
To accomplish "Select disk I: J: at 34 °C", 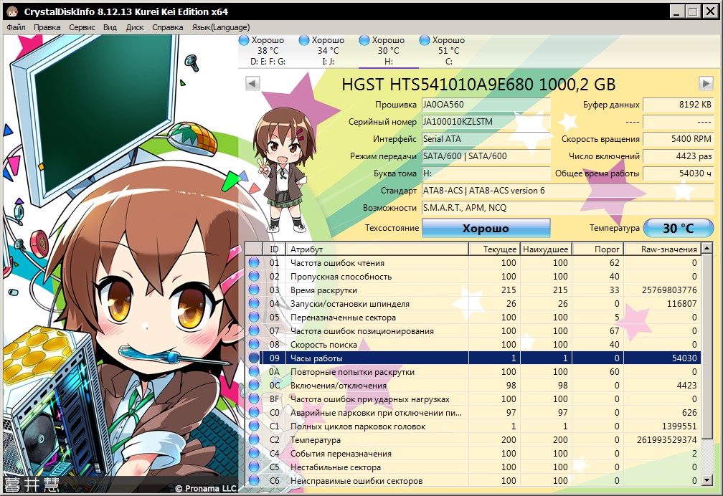I will point(328,51).
